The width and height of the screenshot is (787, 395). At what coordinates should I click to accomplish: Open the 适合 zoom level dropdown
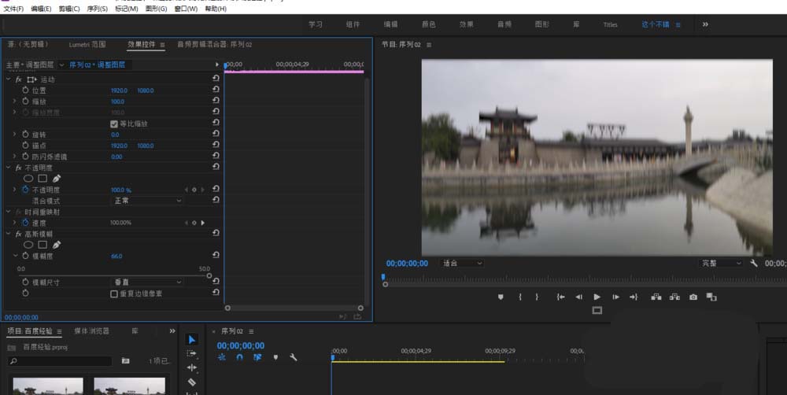[x=462, y=263]
